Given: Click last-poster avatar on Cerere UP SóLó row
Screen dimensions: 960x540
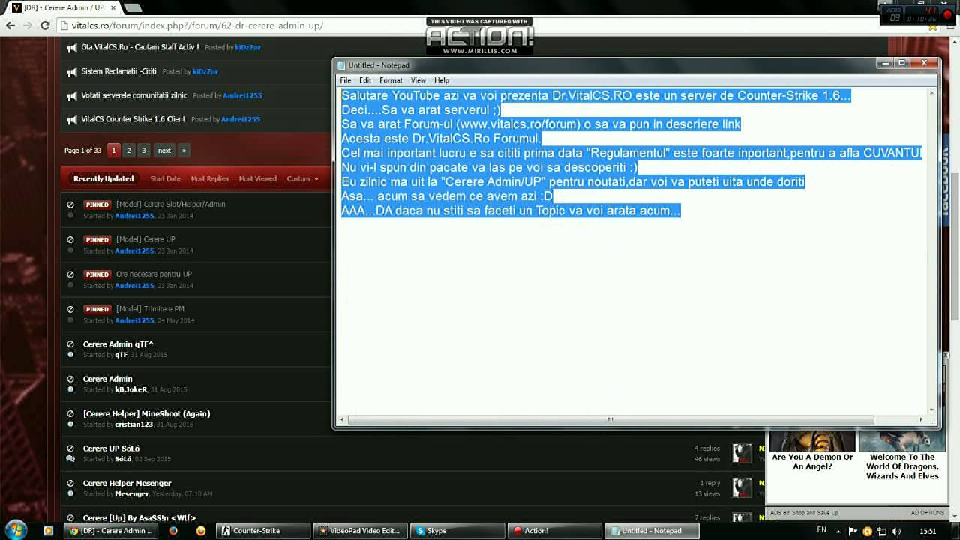Looking at the screenshot, I should [742, 453].
